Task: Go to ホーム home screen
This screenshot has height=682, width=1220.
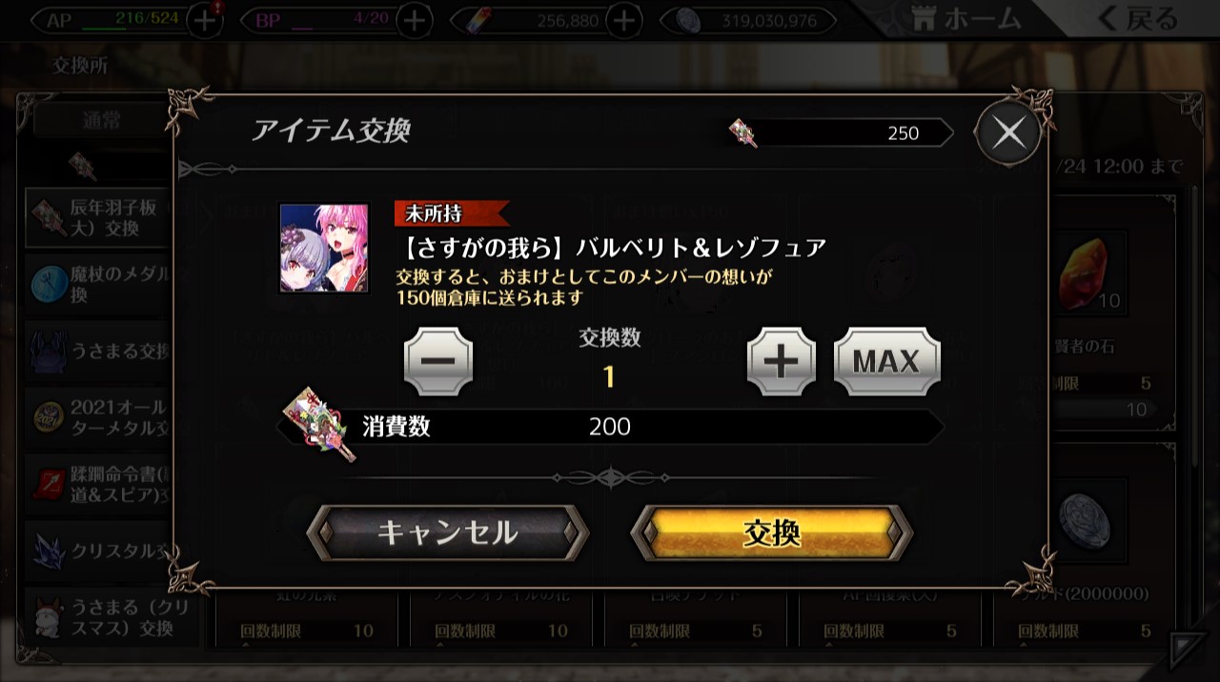Action: point(965,18)
